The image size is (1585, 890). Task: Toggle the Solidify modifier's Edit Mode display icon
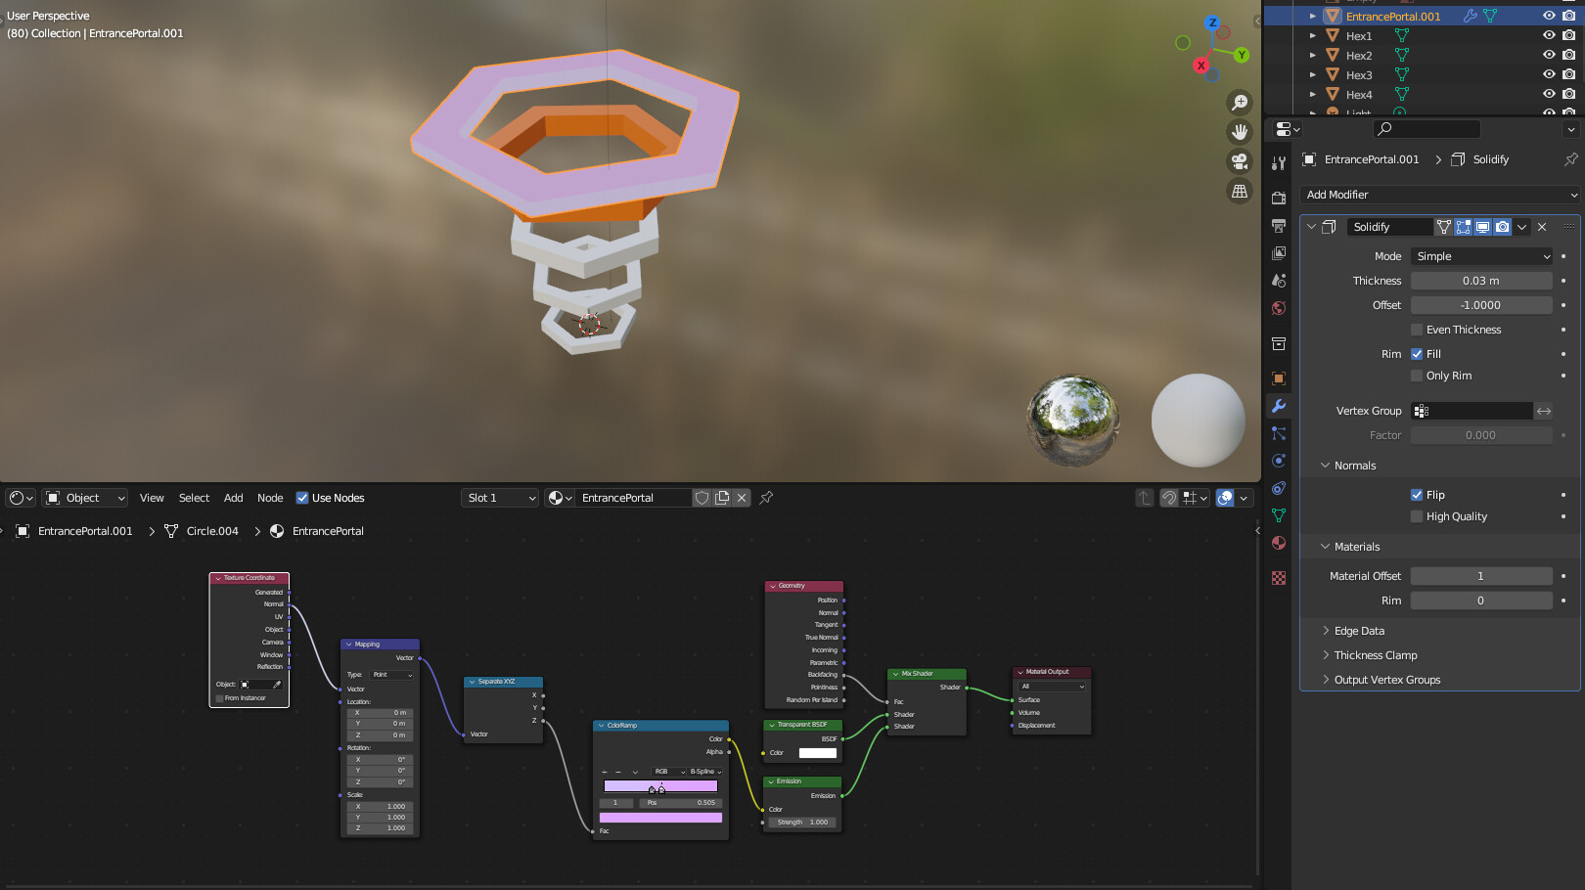(1464, 226)
